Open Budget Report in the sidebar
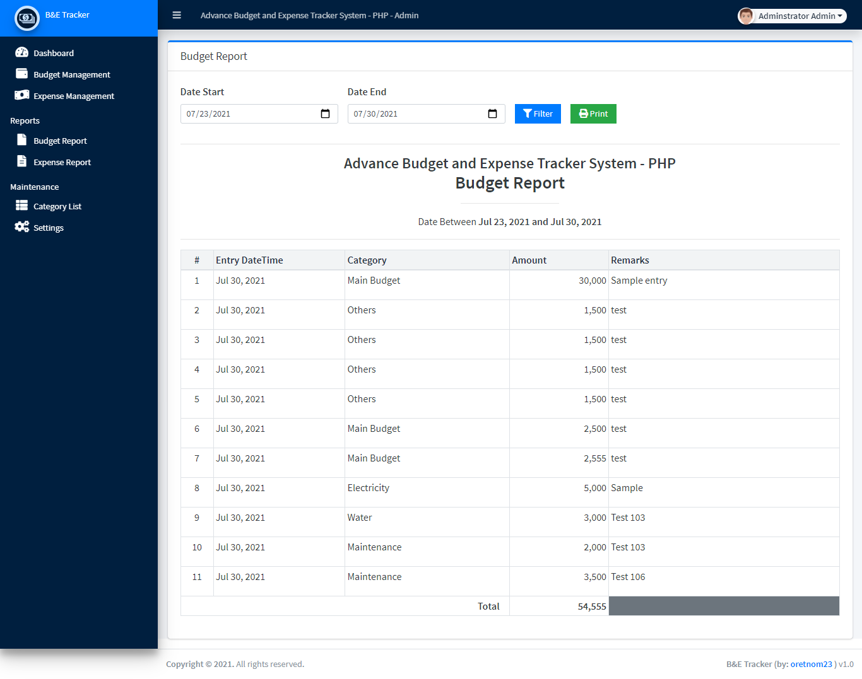Screen dimensions: 862x679 [x=60, y=141]
